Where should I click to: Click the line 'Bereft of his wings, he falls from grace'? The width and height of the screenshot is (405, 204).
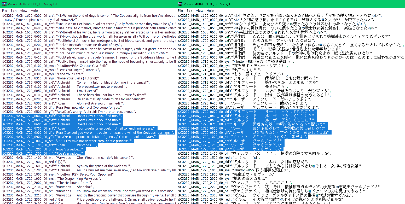[89, 32]
